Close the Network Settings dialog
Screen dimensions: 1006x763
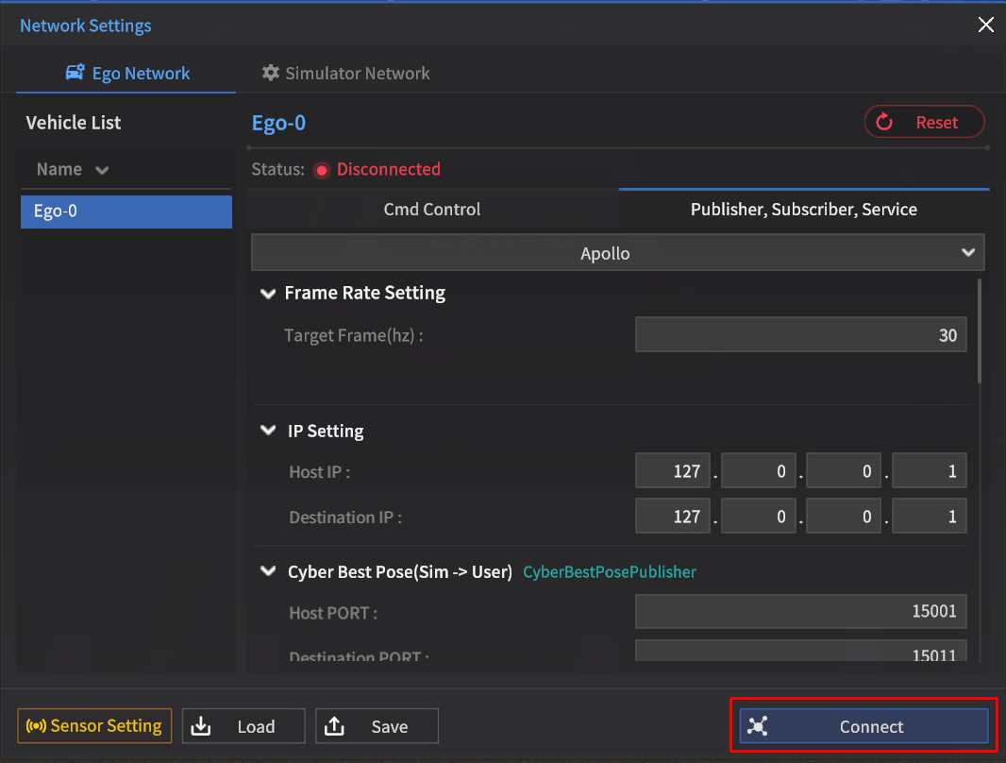click(985, 25)
